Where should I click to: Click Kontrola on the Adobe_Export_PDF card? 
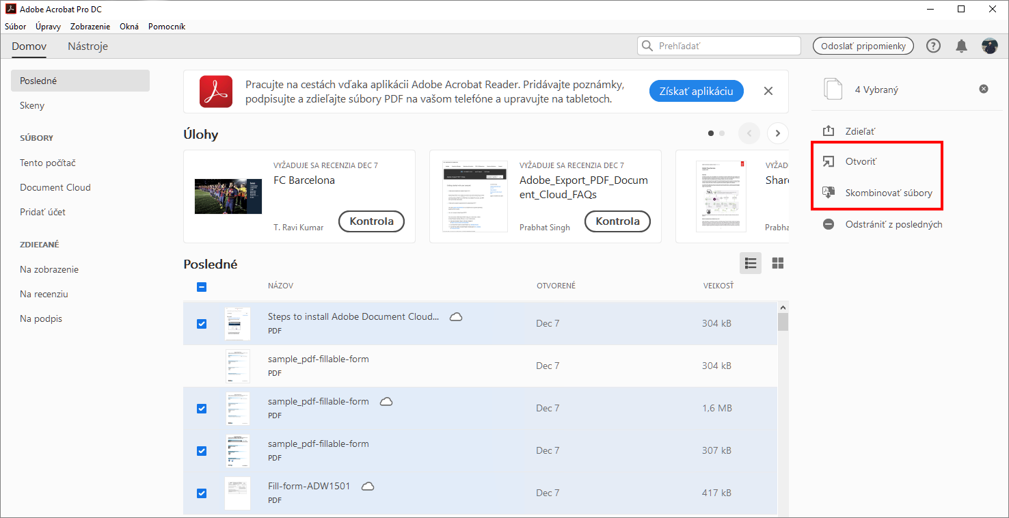[x=618, y=221]
